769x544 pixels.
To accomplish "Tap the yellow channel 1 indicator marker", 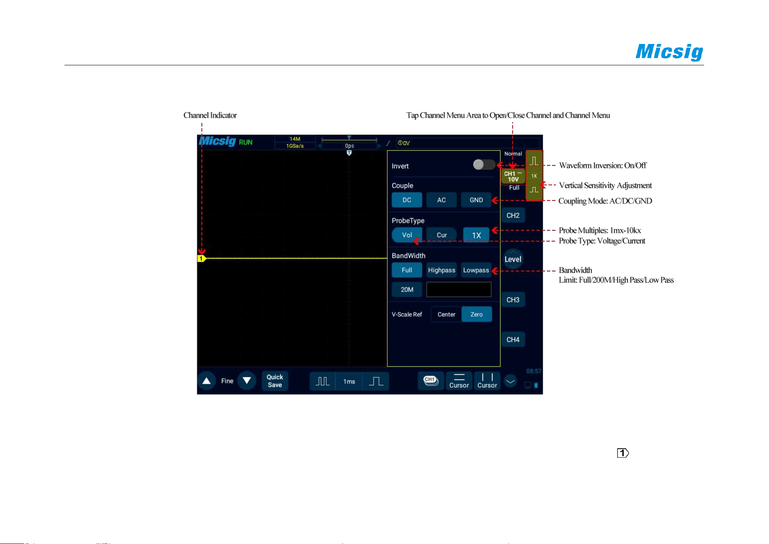I will pyautogui.click(x=201, y=258).
